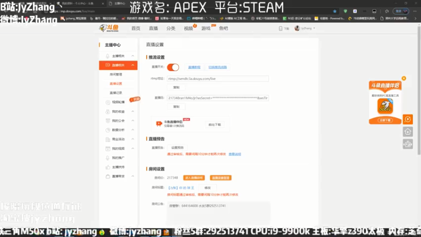Open 鱼吧 in the top navigation
421x237 pixels.
(x=223, y=28)
